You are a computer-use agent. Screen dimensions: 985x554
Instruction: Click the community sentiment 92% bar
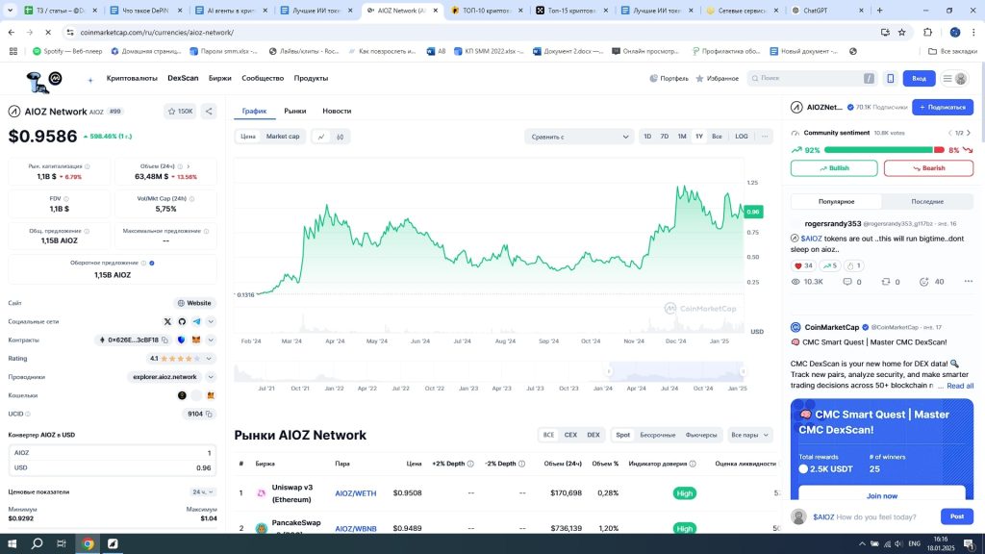877,150
